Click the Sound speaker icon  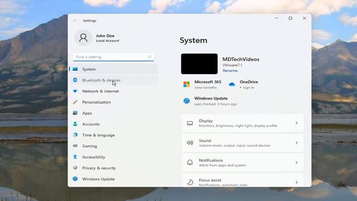tap(190, 143)
